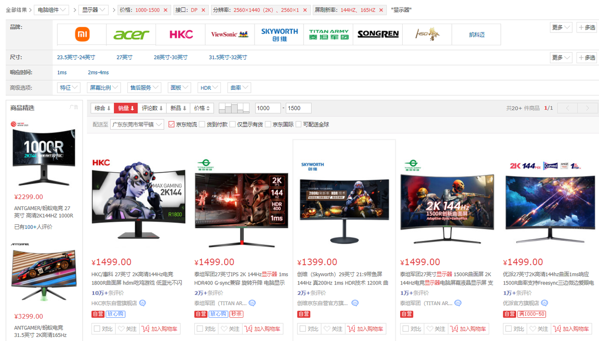Go to previous results page
599x341 pixels.
567,108
